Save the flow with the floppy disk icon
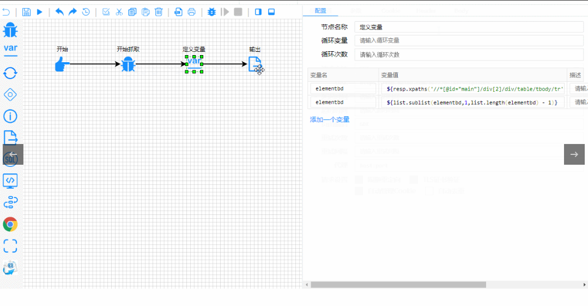 click(26, 12)
